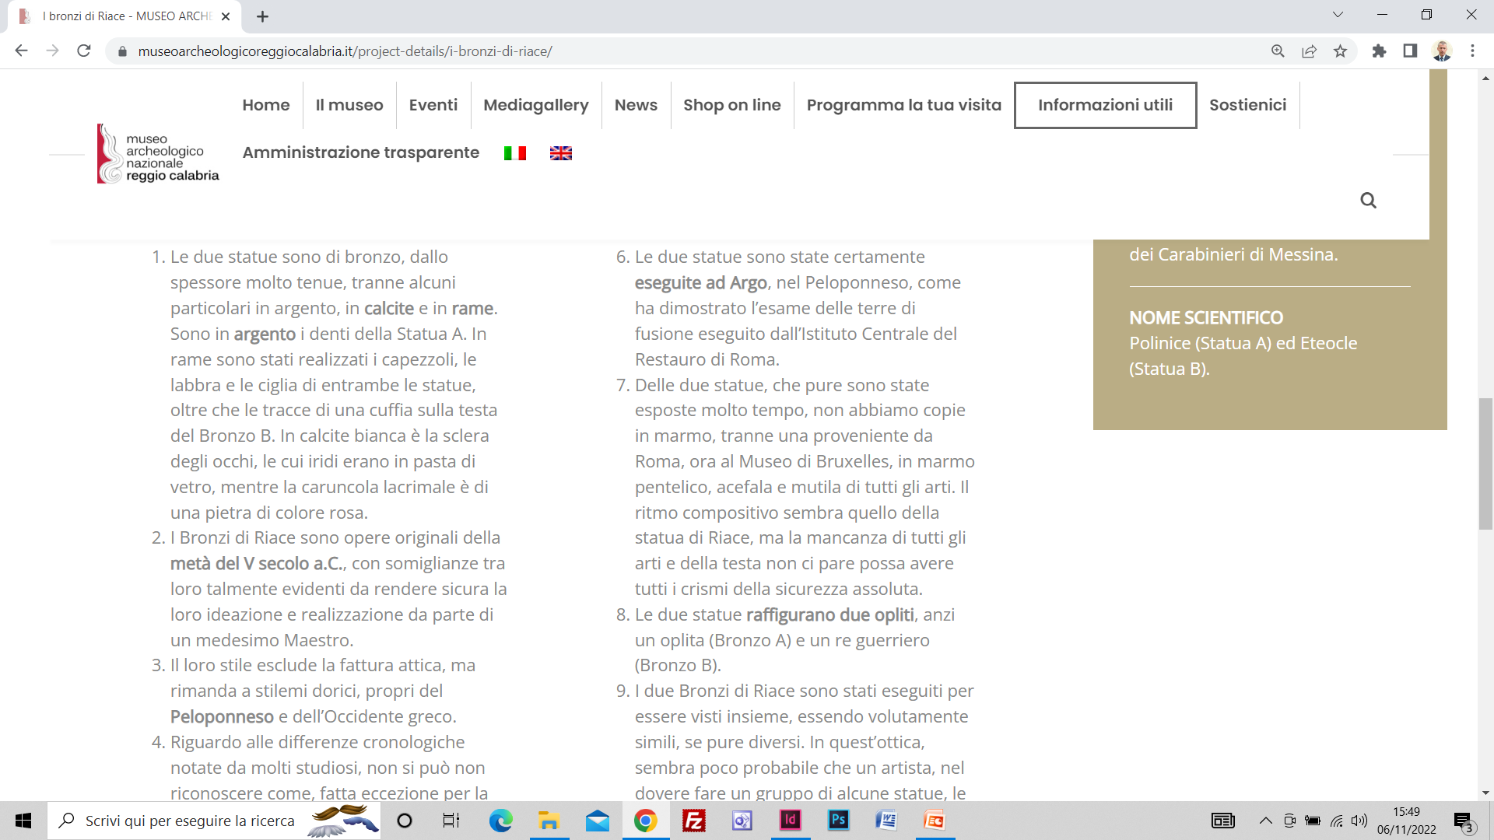Screen dimensions: 1494x840
Task: Click 'dei Carabinieri di Messina.' text
Action: point(1233,254)
